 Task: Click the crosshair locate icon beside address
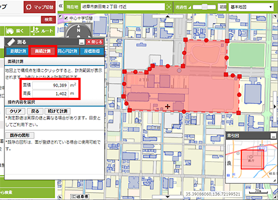(x=168, y=7)
